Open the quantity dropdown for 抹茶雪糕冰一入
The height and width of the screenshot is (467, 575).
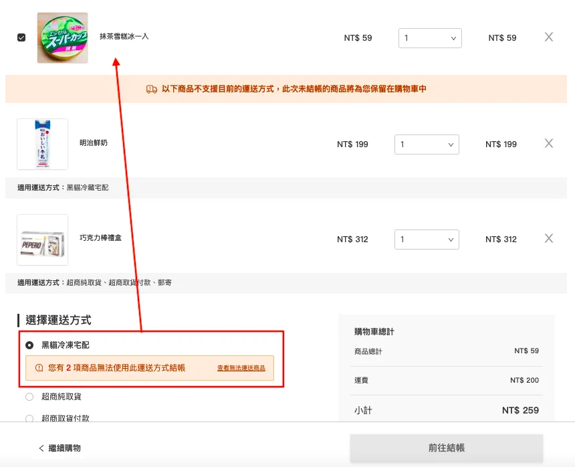pos(430,38)
